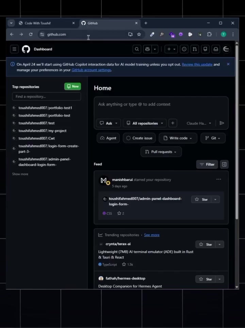Star the fathah/hermes-desktop repository
This screenshot has width=245, height=328.
pyautogui.click(x=206, y=279)
